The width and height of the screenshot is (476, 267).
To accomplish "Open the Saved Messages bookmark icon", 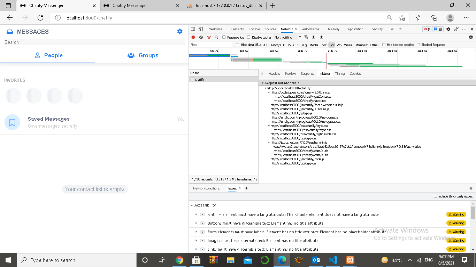I will (x=12, y=122).
